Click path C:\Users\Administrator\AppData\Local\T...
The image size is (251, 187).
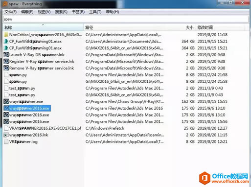coord(124,141)
